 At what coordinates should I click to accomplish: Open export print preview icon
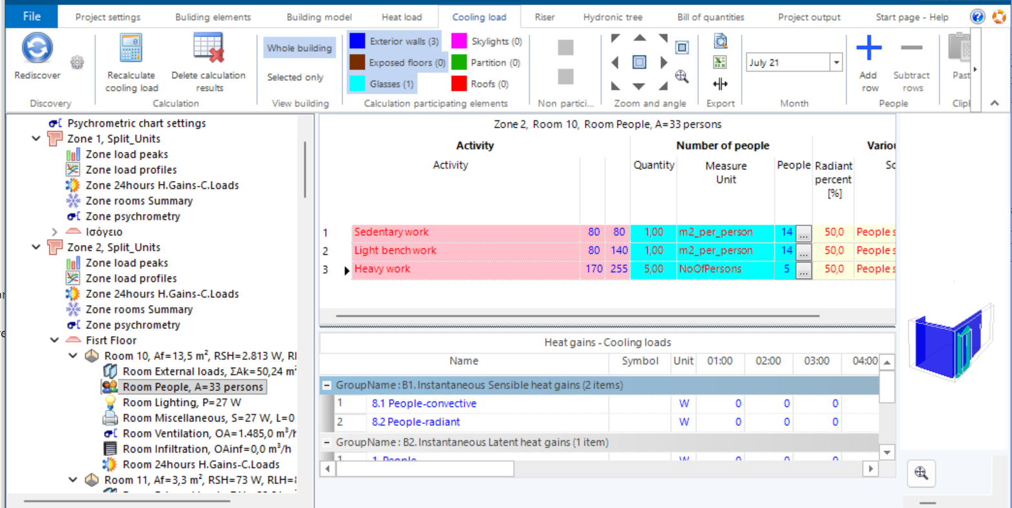[x=721, y=43]
